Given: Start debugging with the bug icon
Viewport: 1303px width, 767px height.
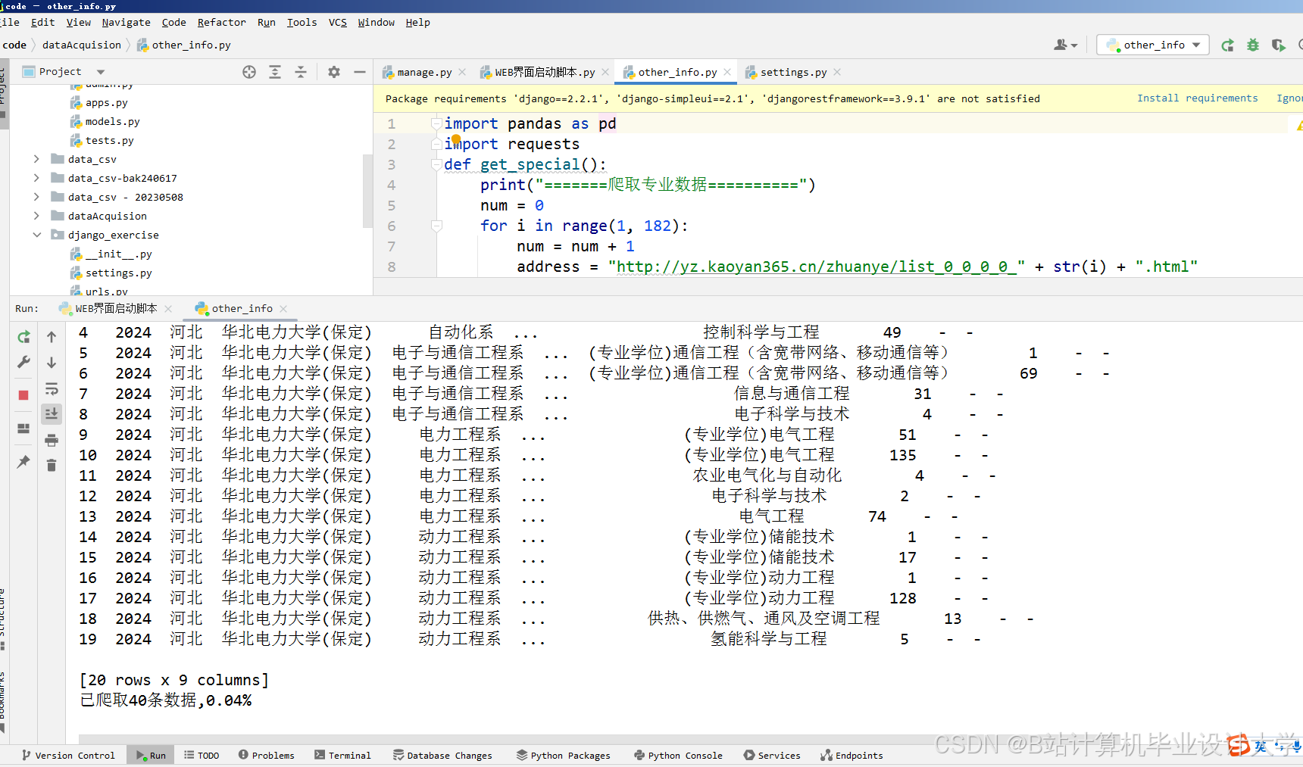Looking at the screenshot, I should [1252, 45].
